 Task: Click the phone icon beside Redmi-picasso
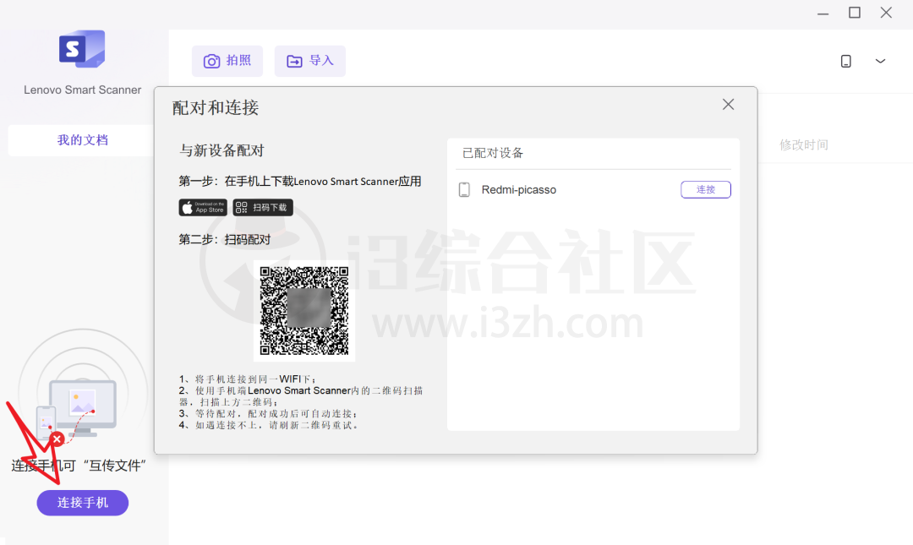(x=464, y=190)
